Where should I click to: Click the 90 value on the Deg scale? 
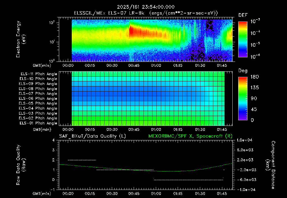[254, 98]
